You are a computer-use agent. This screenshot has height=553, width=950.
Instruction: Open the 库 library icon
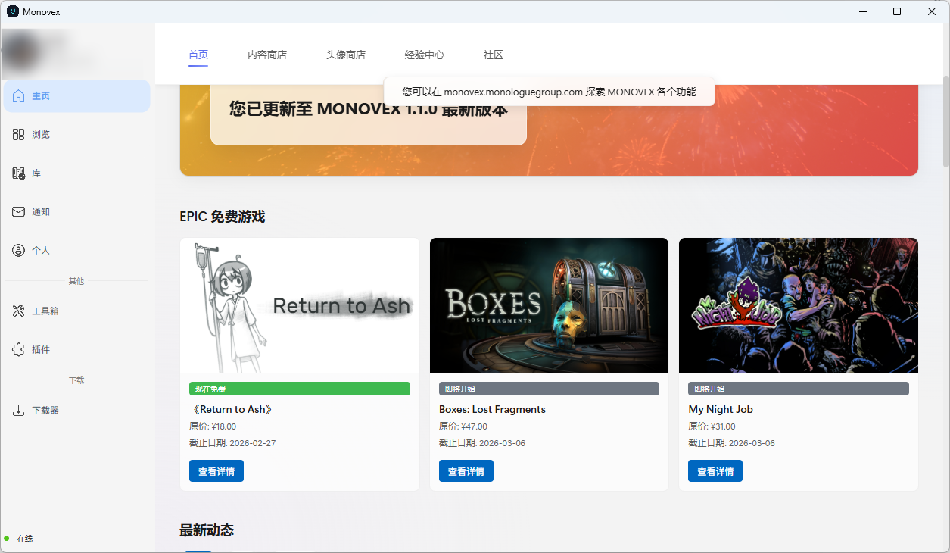[x=19, y=173]
